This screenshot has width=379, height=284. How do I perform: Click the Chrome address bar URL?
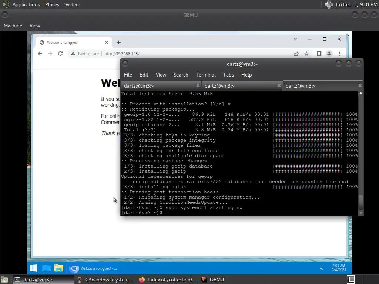122,54
